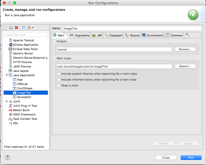Click the Duplicate launch configuration icon

11,28
